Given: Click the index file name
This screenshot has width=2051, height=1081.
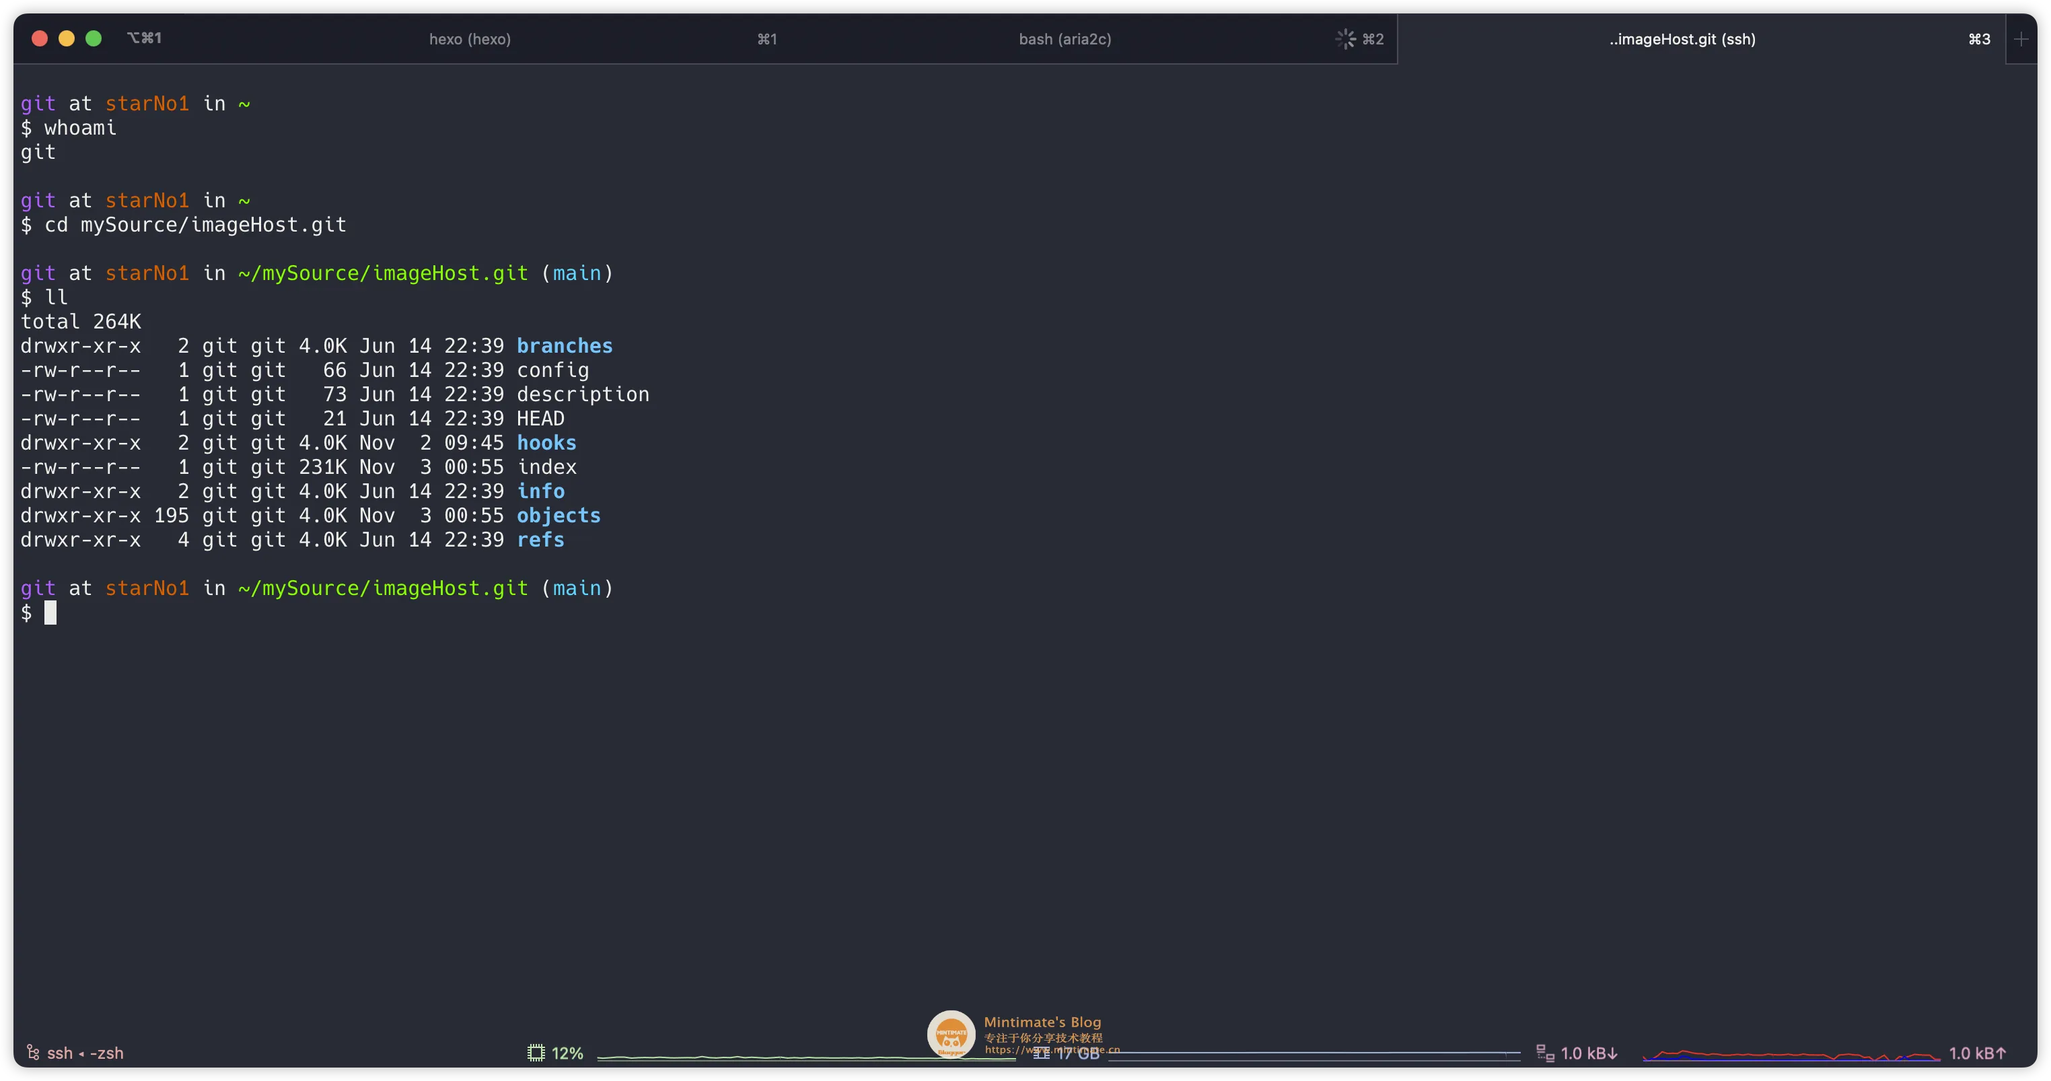Looking at the screenshot, I should click(x=547, y=467).
